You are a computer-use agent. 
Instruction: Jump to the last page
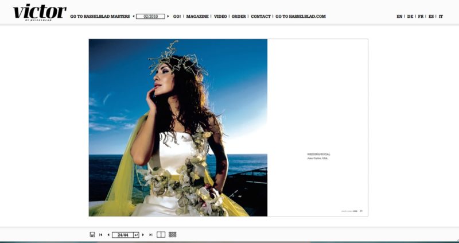(x=151, y=234)
